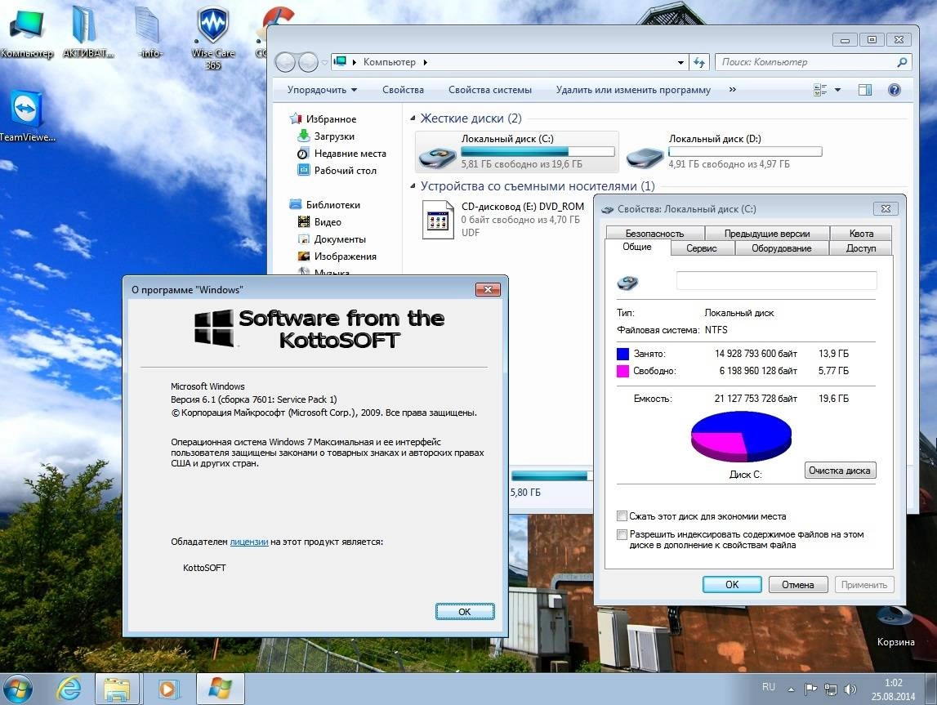This screenshot has height=705, width=937.
Task: Click the change view icon
Action: coord(820,90)
